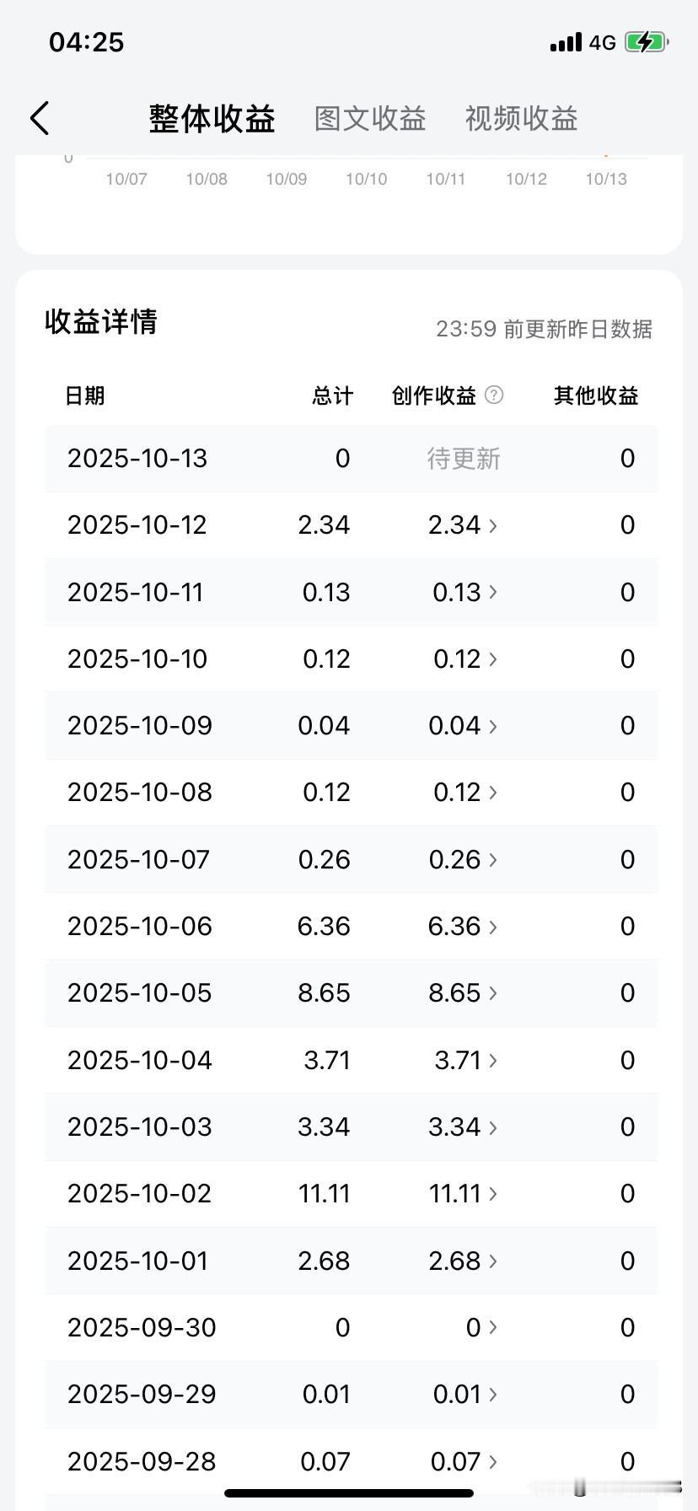This screenshot has width=698, height=1511.
Task: Tap the 2025-10-04 date row
Action: 351,1060
